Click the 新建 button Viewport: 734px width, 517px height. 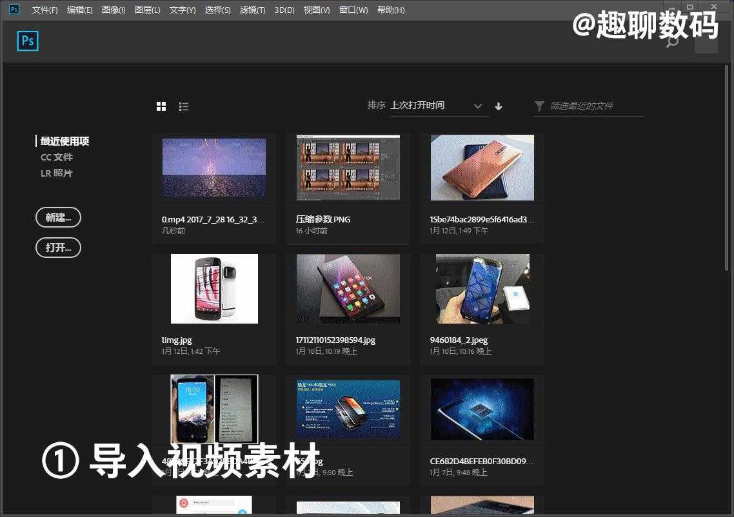tap(58, 217)
